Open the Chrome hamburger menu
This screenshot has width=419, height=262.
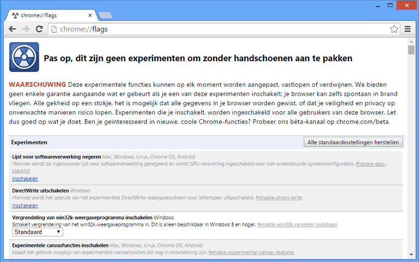point(407,29)
